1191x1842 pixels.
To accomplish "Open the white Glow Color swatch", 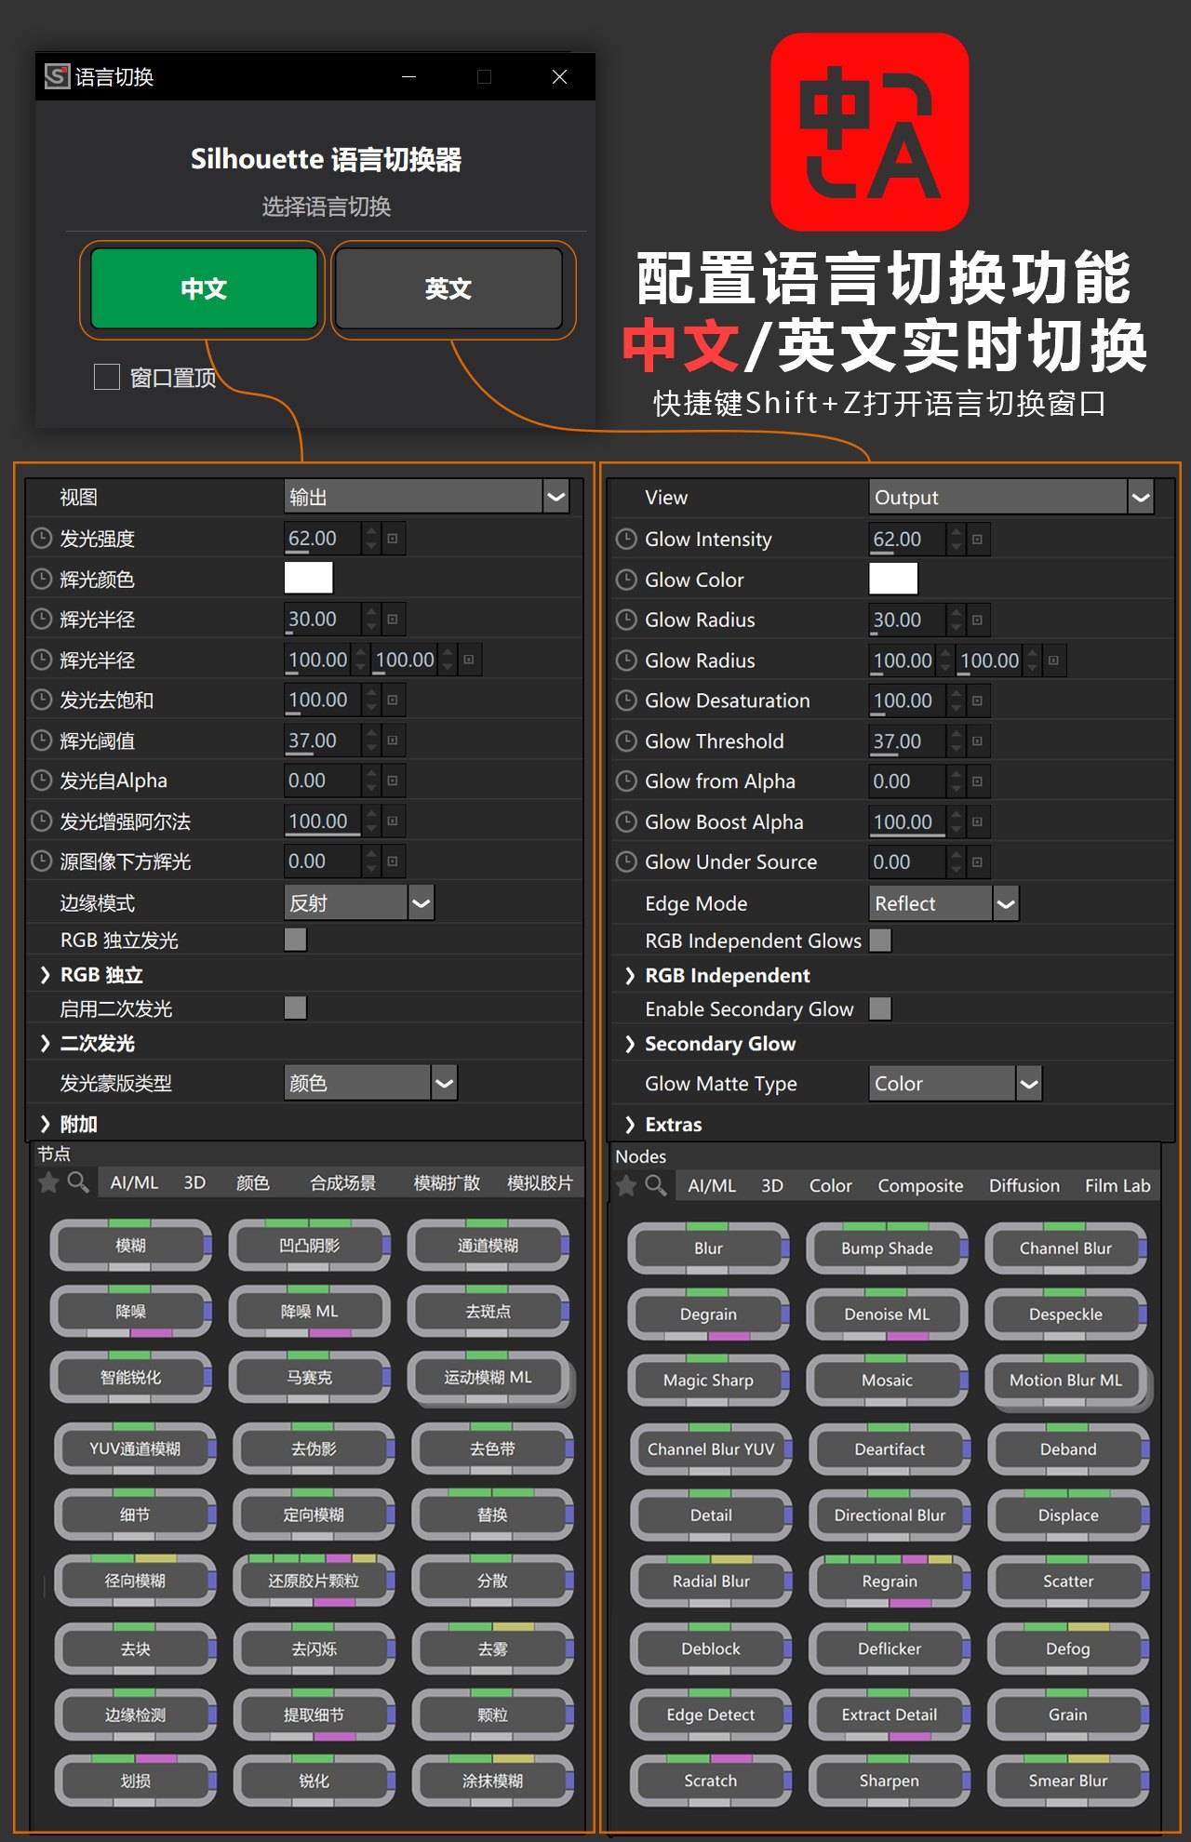I will [x=893, y=579].
